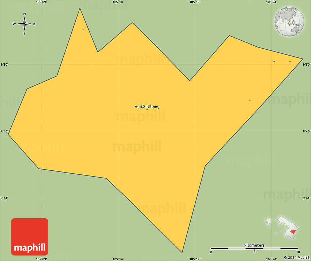Click the © 2011 Maphill copyright text
This screenshot has width=311, height=261.
click(x=296, y=257)
